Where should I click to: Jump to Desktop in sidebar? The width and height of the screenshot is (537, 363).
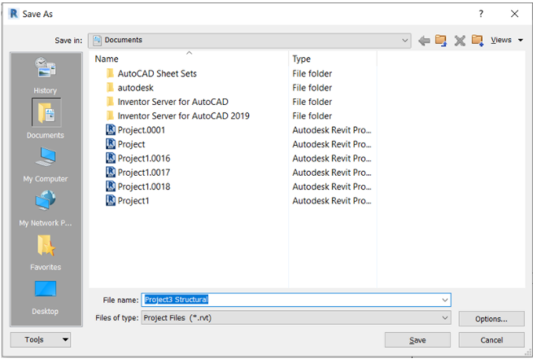(46, 298)
